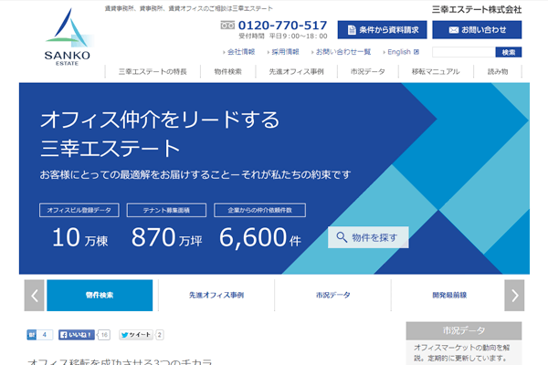Click the 物件を探す button
This screenshot has width=548, height=365.
[368, 237]
